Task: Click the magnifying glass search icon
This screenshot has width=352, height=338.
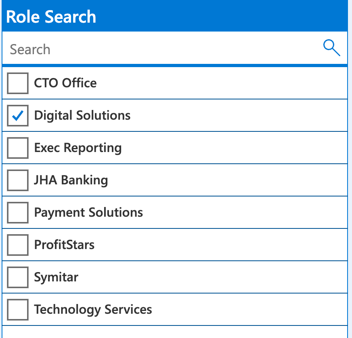Action: (331, 48)
